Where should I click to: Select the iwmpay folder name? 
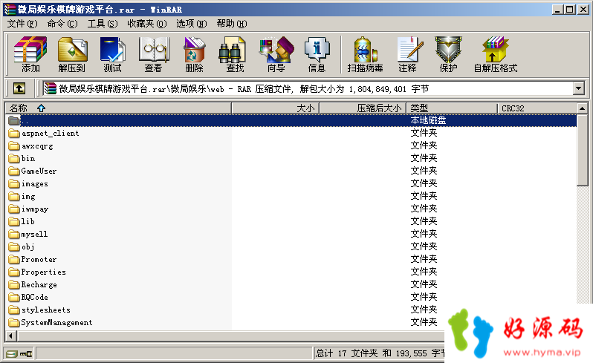click(35, 209)
